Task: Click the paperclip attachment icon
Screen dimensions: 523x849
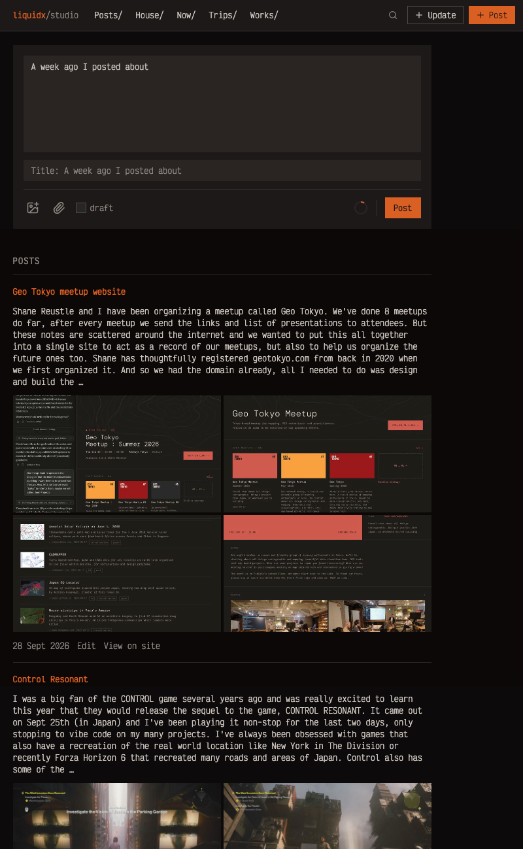Action: [x=59, y=208]
